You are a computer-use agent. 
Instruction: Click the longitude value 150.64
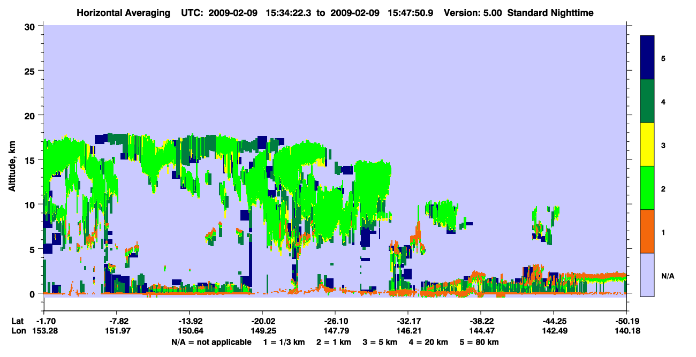coord(189,331)
